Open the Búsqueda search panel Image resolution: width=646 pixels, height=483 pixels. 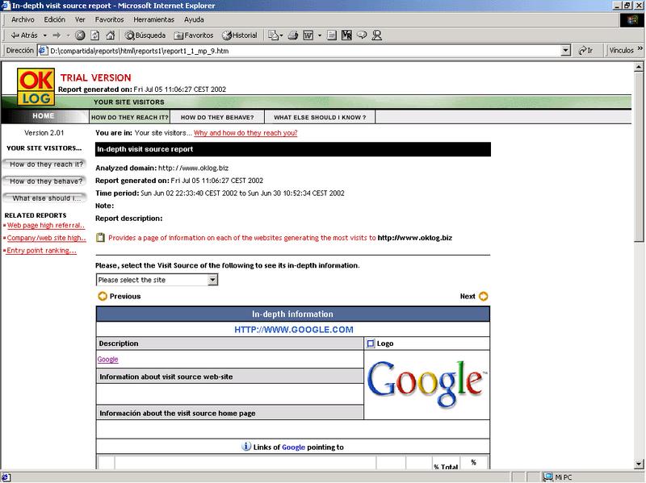pyautogui.click(x=145, y=35)
